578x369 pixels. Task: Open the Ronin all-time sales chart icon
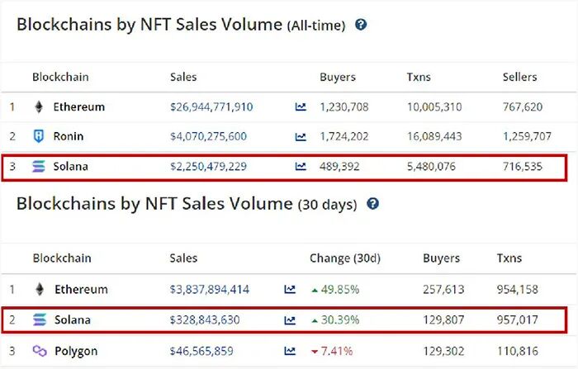(x=301, y=137)
